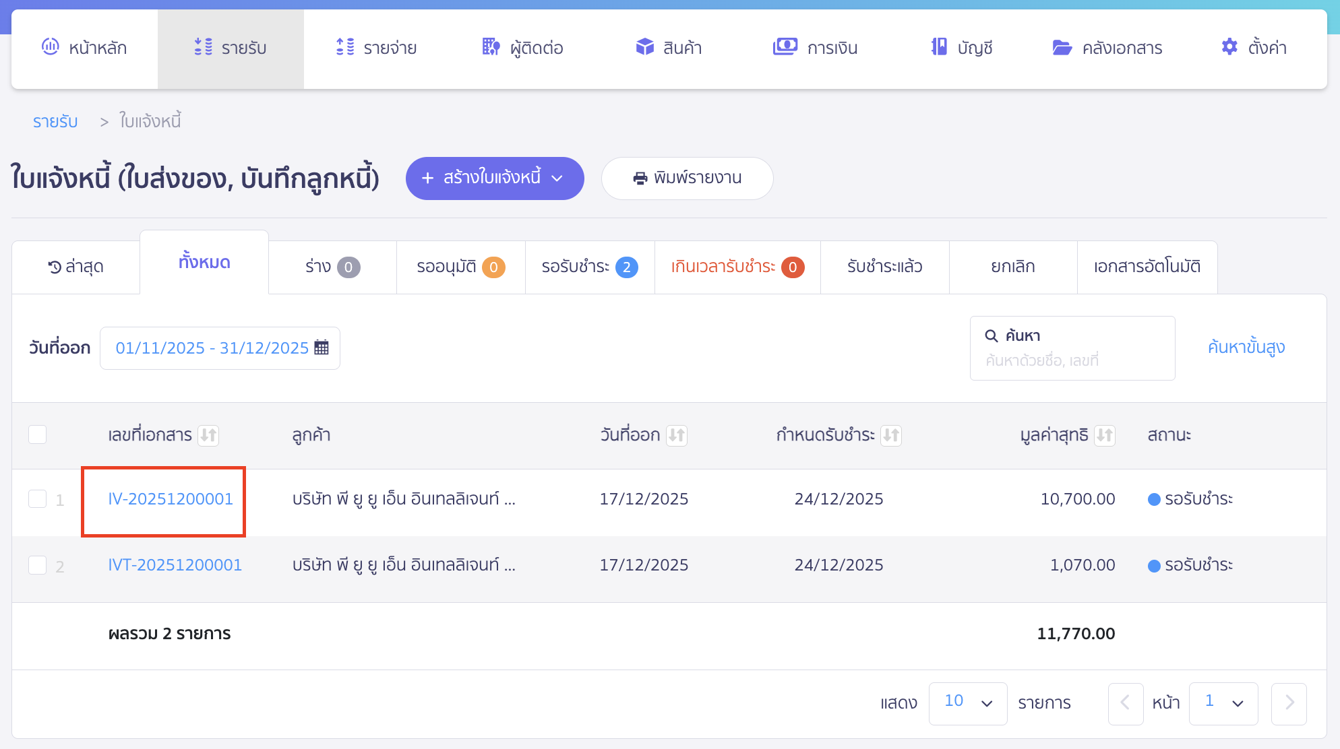The image size is (1340, 749).
Task: Check the checkbox for row 1
Action: pyautogui.click(x=38, y=498)
